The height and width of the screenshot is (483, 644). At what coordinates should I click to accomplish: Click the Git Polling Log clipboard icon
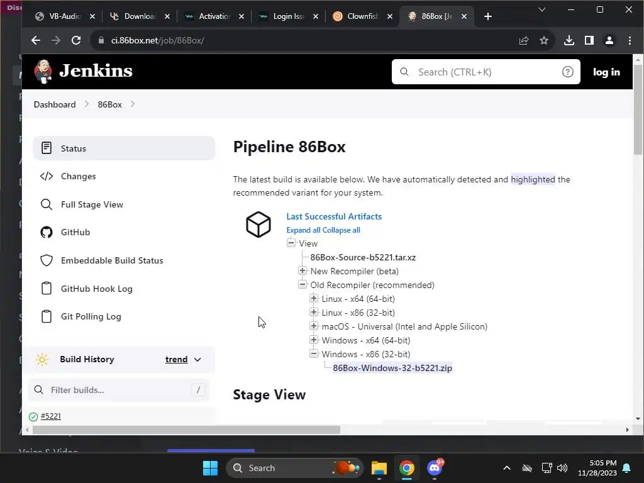[x=47, y=316]
